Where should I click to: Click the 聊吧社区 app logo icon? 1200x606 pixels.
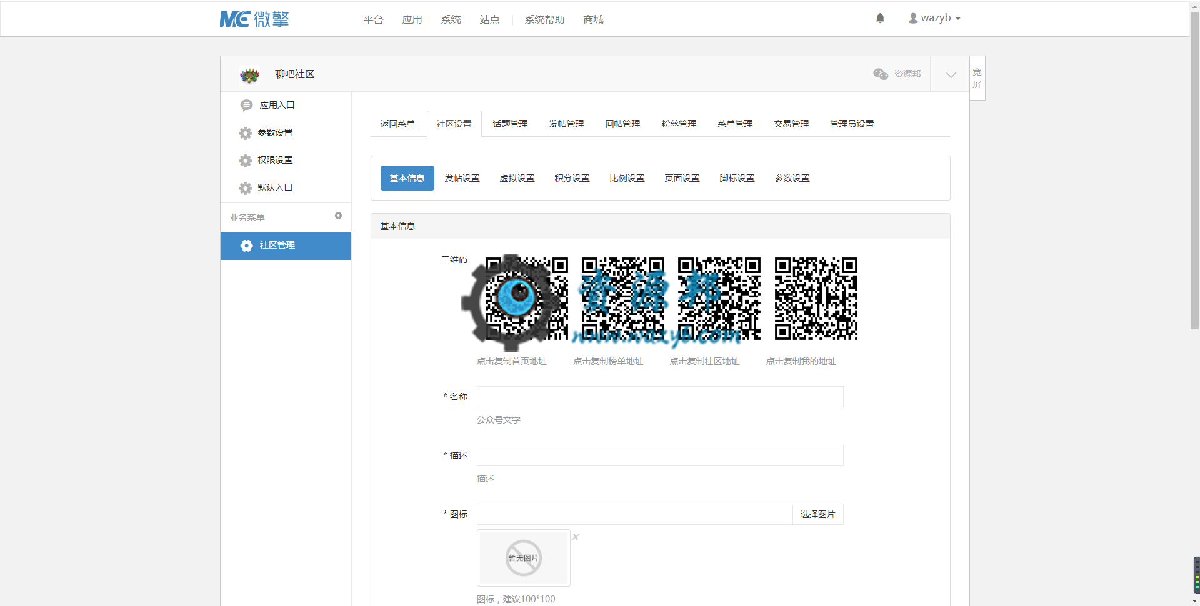(249, 75)
